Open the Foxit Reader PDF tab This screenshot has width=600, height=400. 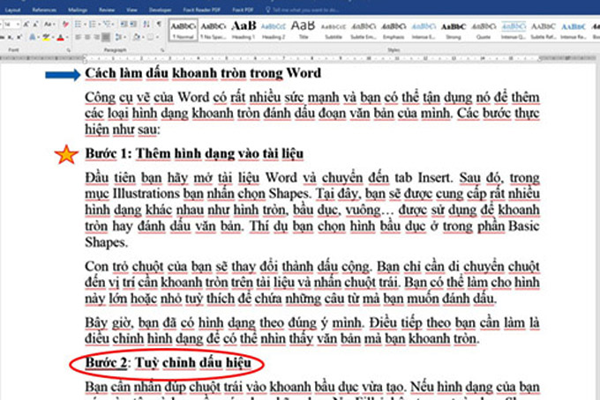[x=202, y=10]
